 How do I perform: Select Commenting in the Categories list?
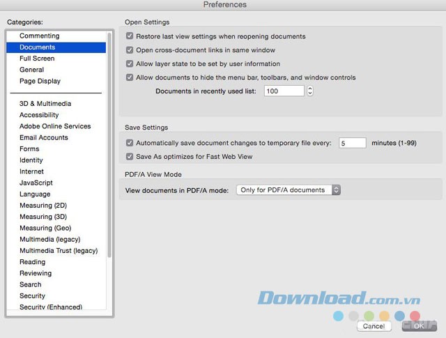pyautogui.click(x=39, y=36)
